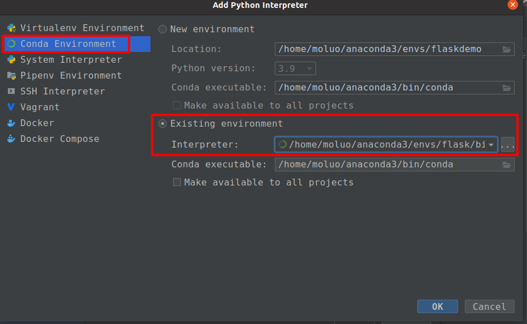Click the Conda Environment green circle icon
This screenshot has width=527, height=324.
(11, 44)
